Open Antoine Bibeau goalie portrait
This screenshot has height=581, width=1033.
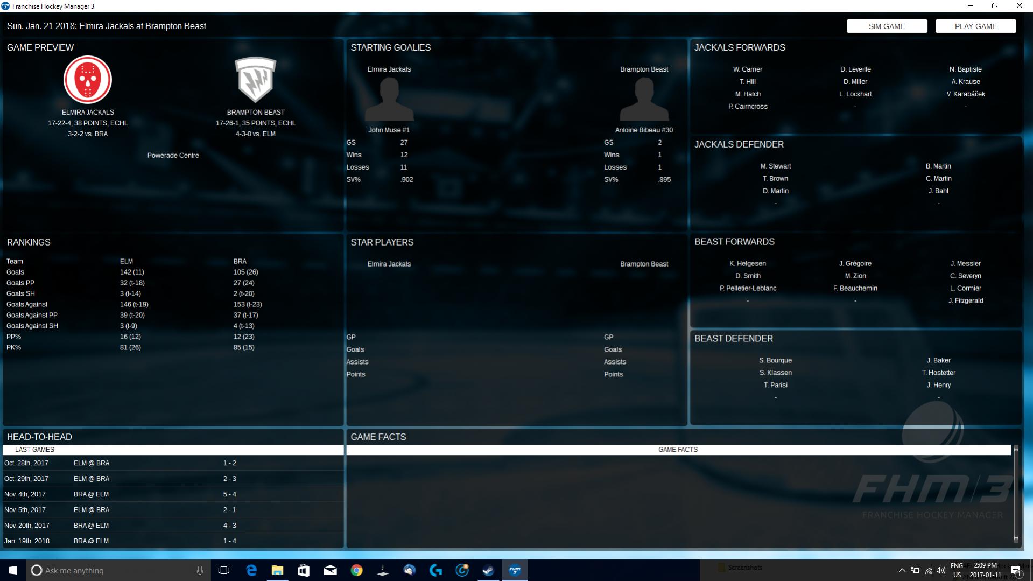click(644, 99)
